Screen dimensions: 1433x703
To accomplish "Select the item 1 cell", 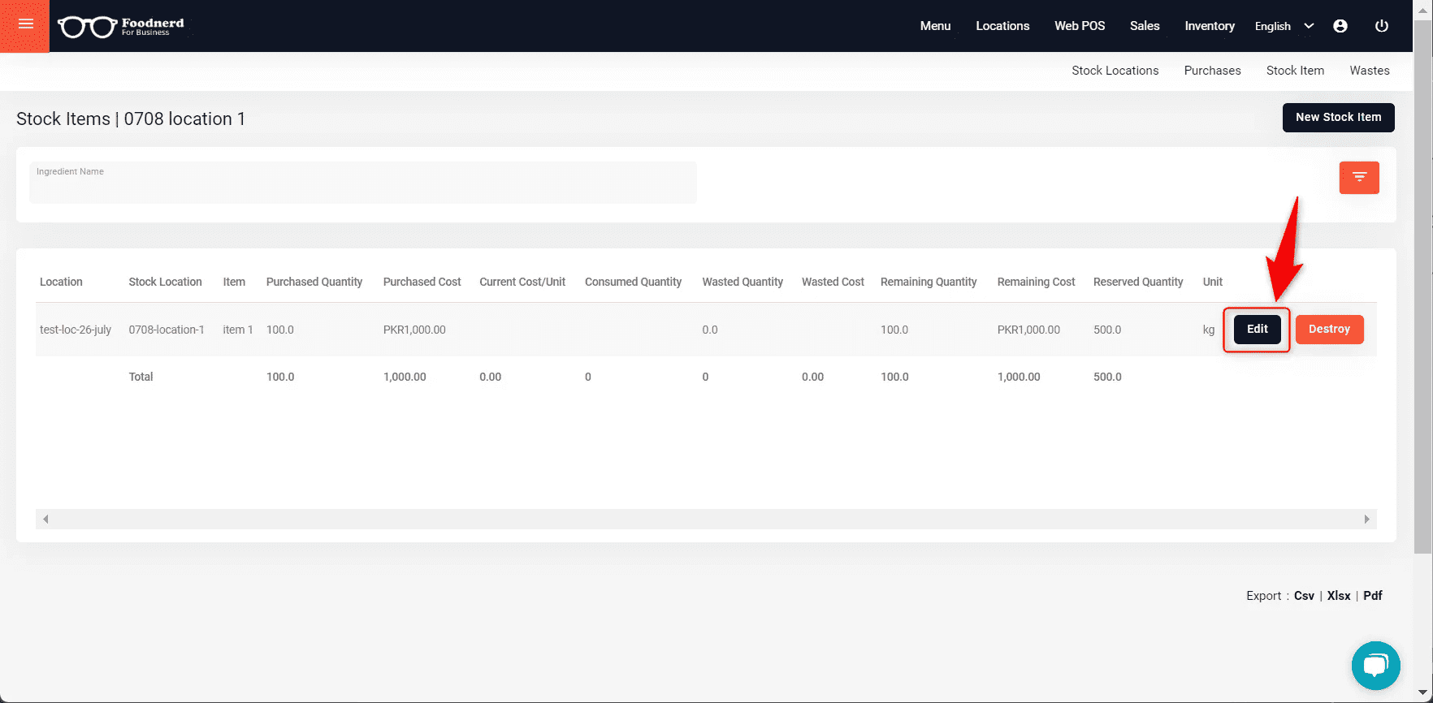I will (x=238, y=330).
